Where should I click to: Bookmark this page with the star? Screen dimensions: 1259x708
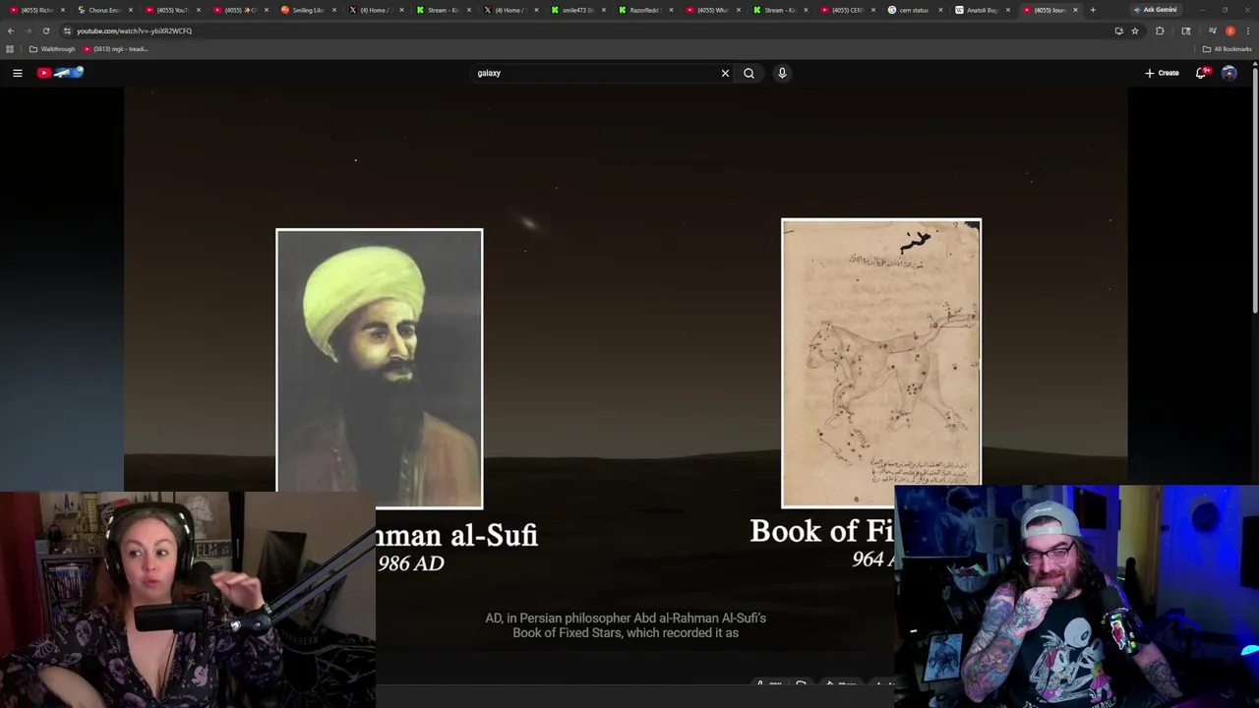point(1135,30)
